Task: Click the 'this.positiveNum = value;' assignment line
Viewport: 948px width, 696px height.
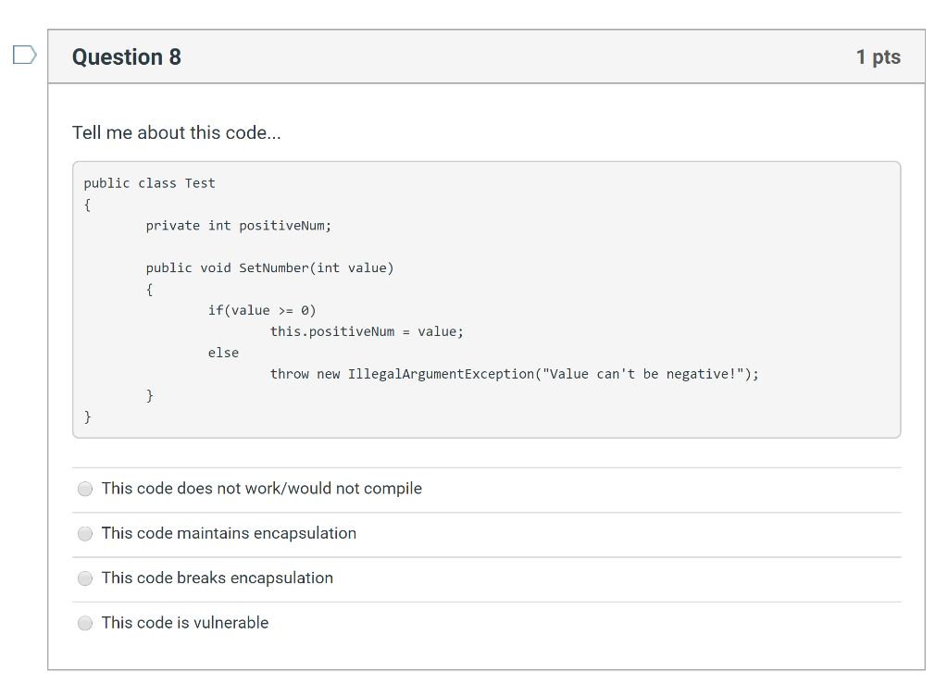Action: click(x=367, y=331)
